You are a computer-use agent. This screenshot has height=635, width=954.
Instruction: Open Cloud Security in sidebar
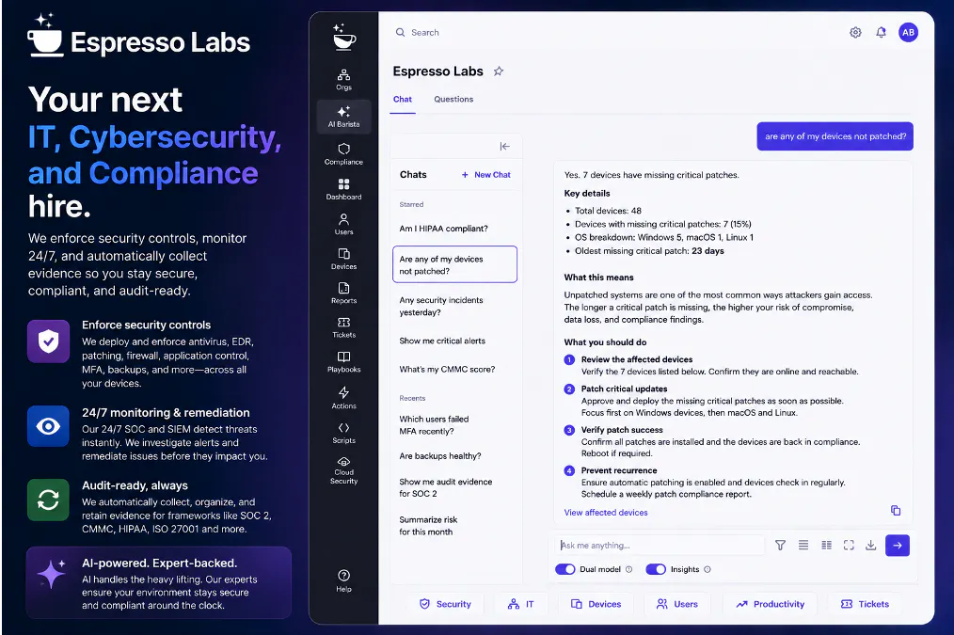(x=343, y=470)
